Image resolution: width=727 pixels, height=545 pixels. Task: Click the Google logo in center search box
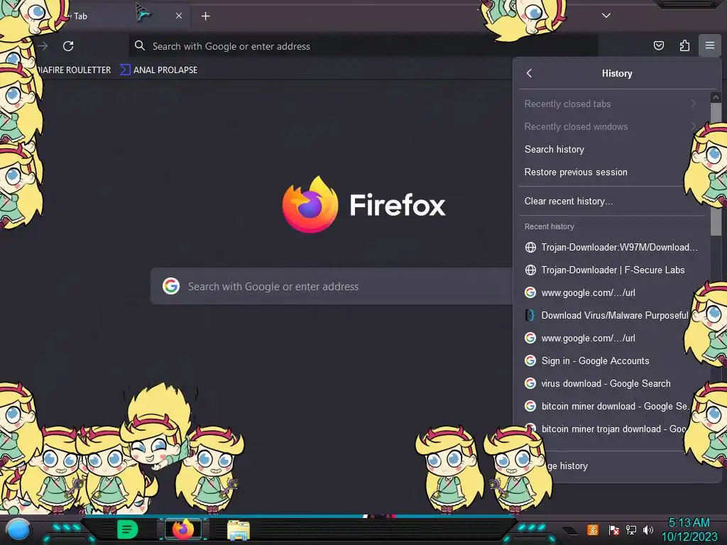[171, 286]
